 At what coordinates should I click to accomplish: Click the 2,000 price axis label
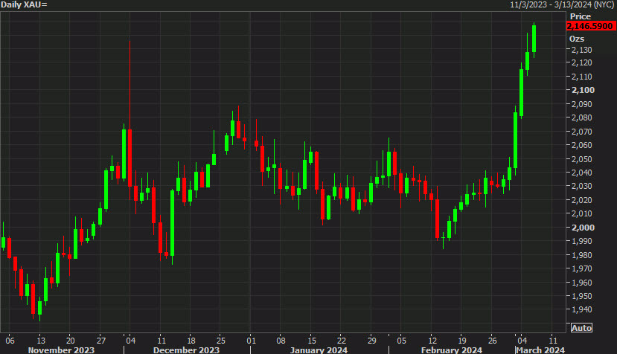583,228
